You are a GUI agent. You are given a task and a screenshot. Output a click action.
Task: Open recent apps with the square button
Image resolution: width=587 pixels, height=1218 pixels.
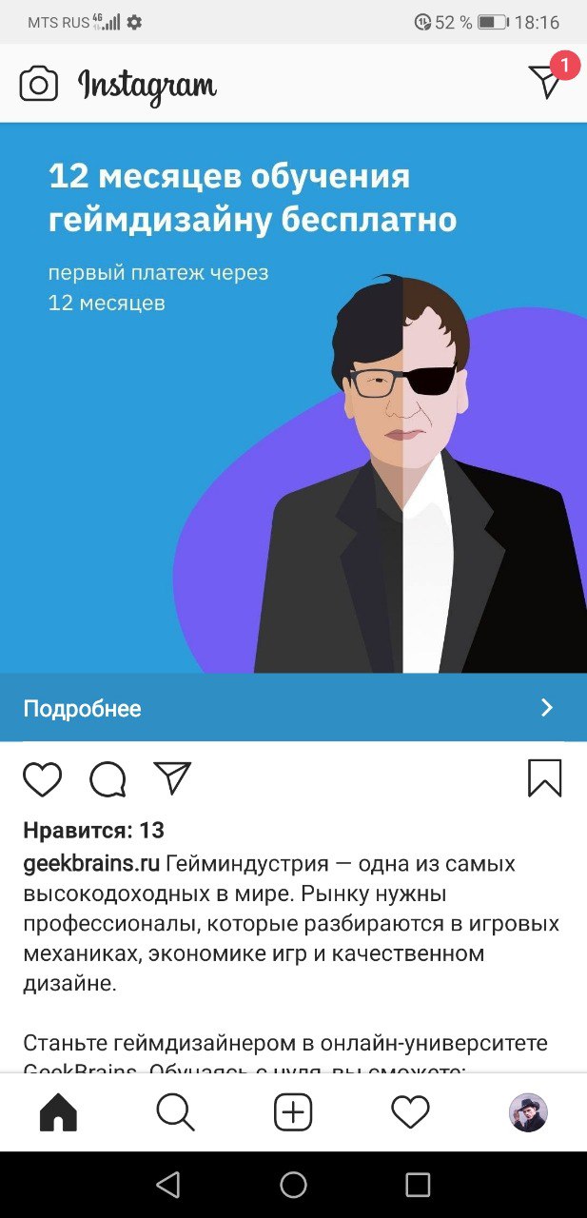point(418,1185)
